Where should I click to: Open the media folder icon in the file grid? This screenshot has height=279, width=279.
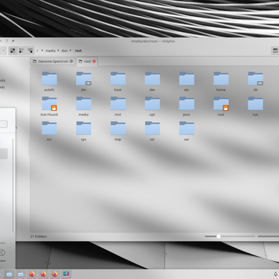(x=84, y=106)
